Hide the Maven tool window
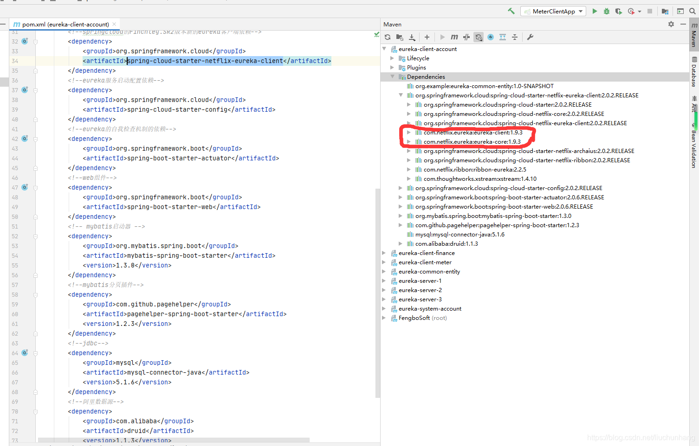Viewport: 699px width, 446px height. 683,24
